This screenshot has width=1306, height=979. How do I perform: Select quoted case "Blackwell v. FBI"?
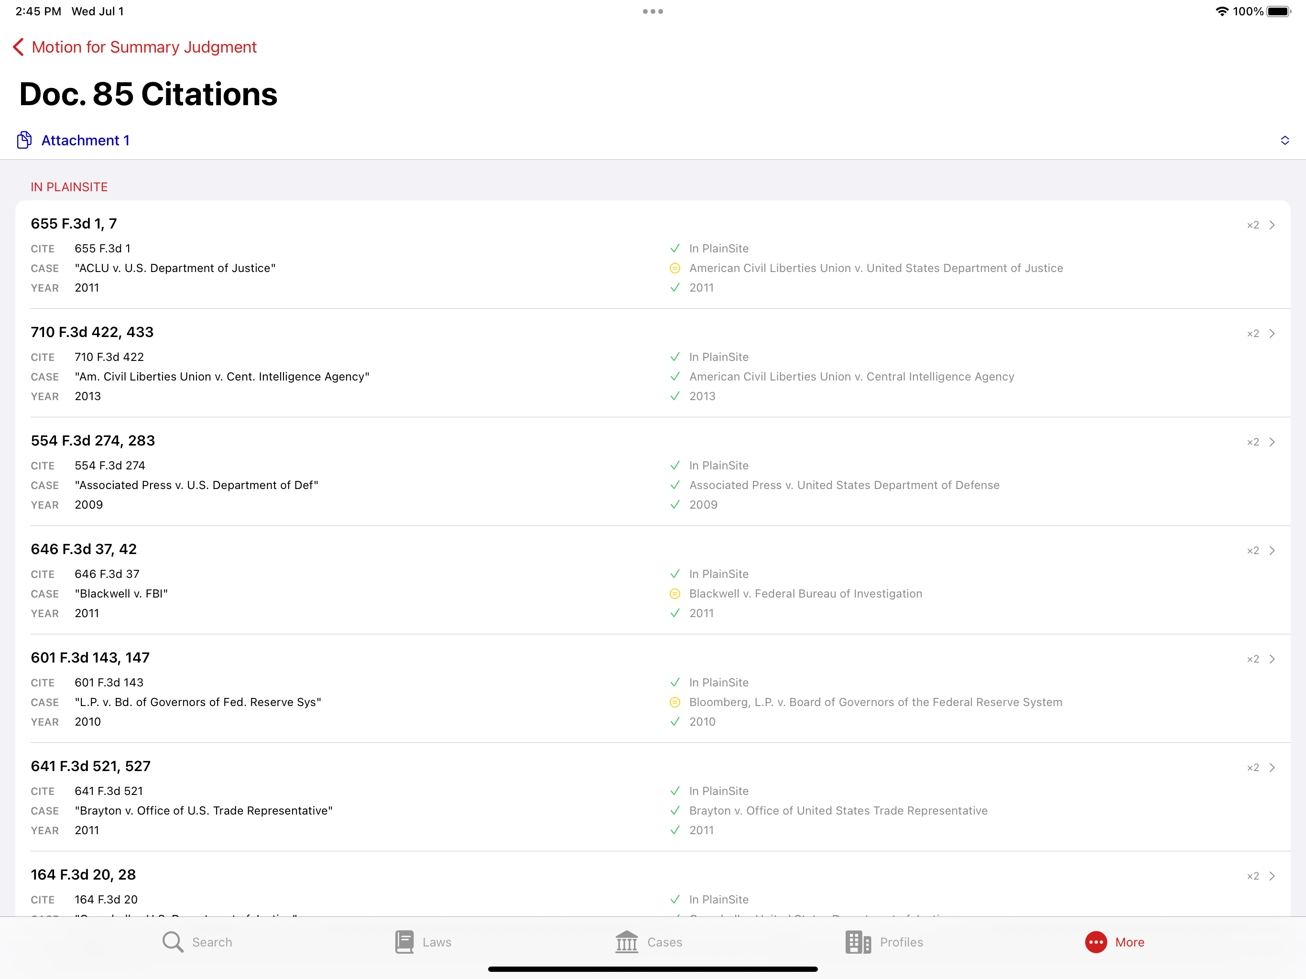[x=121, y=593]
